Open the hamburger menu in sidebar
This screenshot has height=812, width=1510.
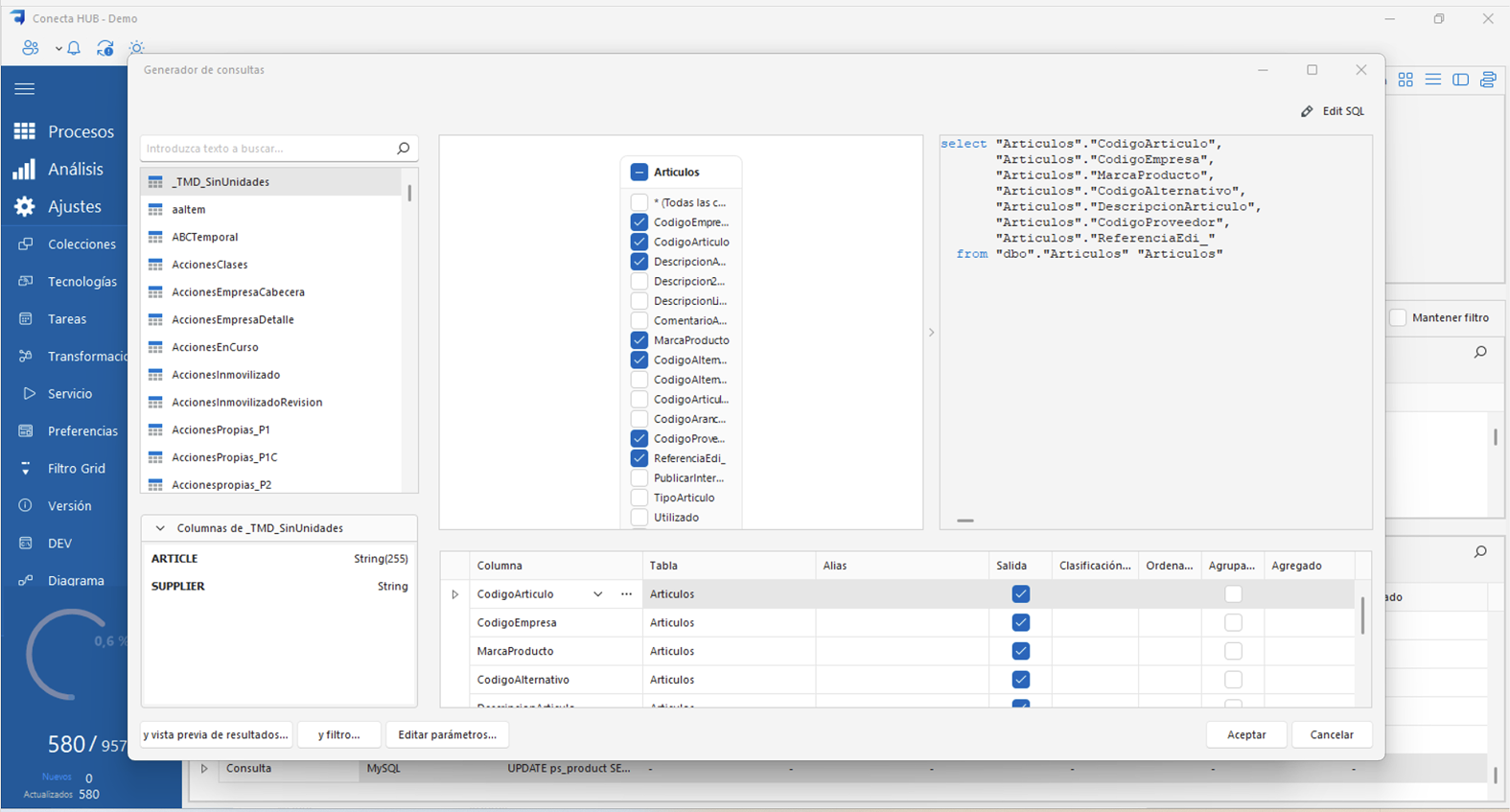point(25,89)
